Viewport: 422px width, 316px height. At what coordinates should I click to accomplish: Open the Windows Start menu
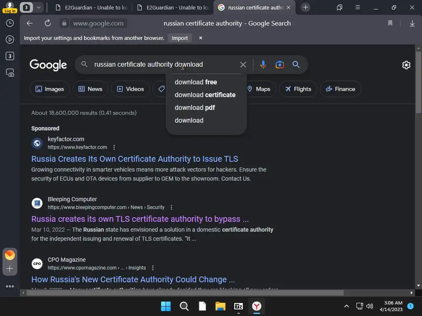166,306
